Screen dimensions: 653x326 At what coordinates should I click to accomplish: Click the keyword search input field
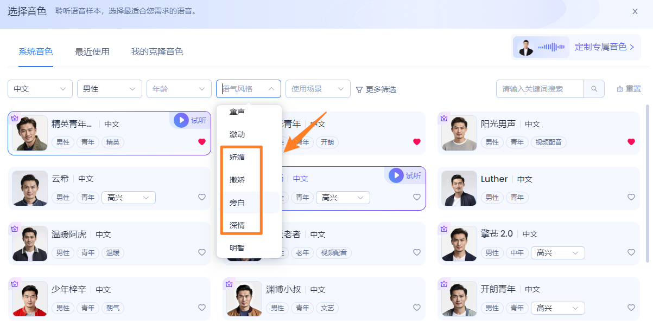click(x=540, y=89)
